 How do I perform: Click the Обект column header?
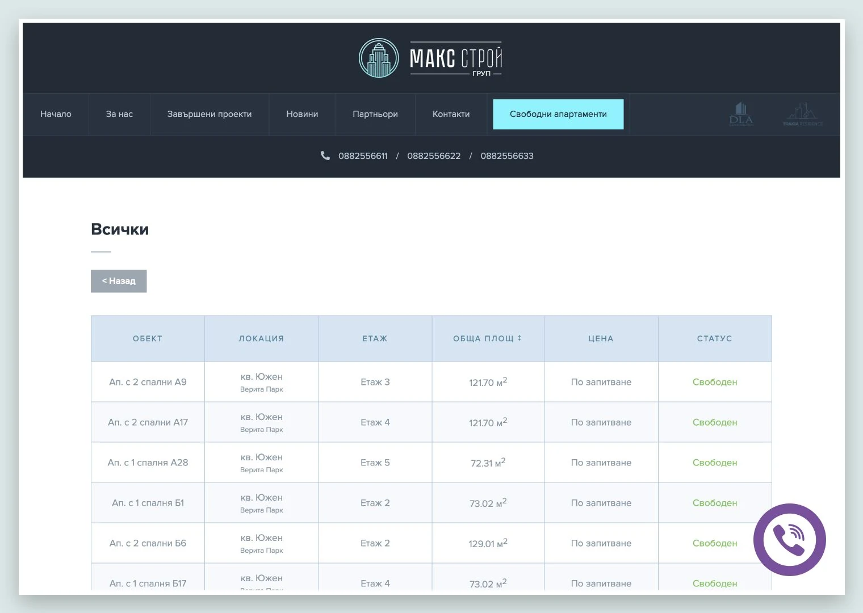[148, 338]
